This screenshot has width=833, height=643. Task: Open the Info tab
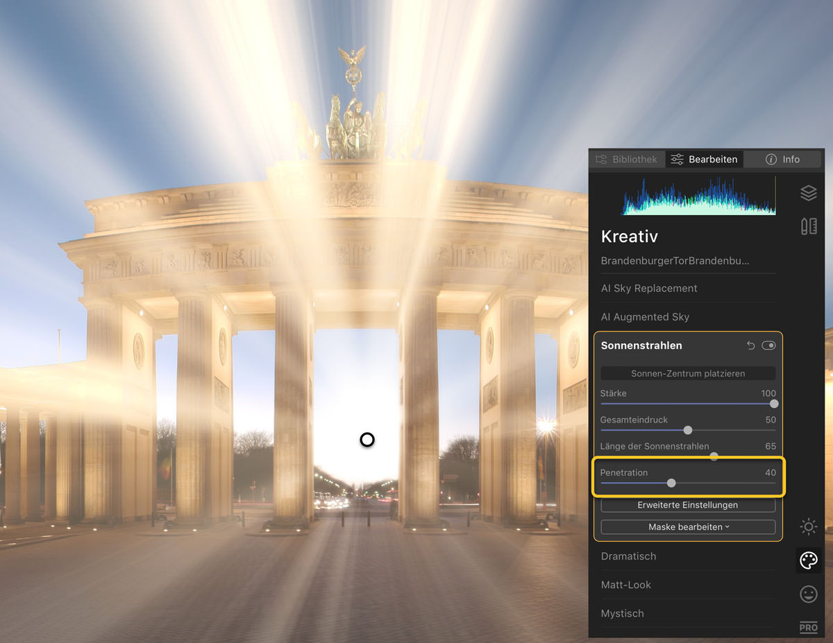tap(782, 159)
